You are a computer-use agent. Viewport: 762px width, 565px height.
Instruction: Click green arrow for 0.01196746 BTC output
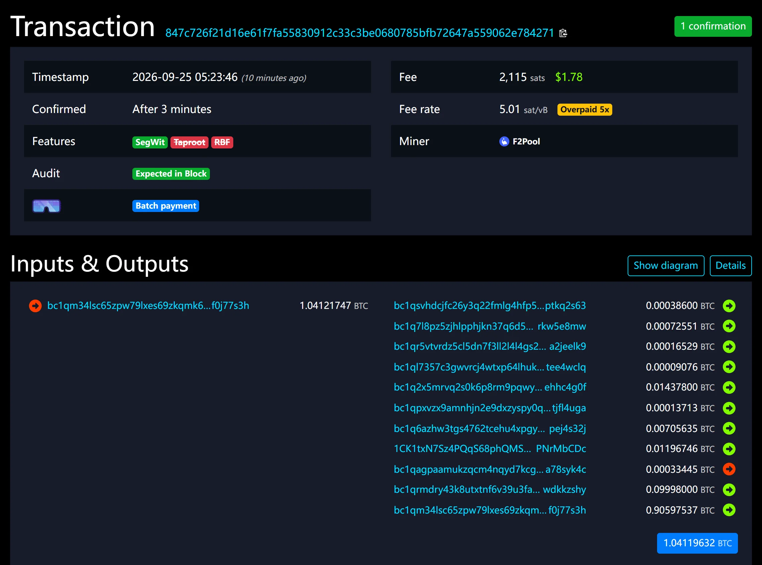tap(729, 449)
